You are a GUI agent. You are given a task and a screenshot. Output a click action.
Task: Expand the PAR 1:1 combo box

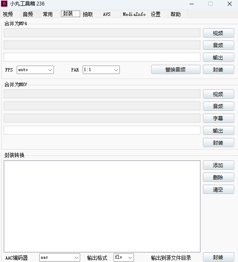click(101, 70)
